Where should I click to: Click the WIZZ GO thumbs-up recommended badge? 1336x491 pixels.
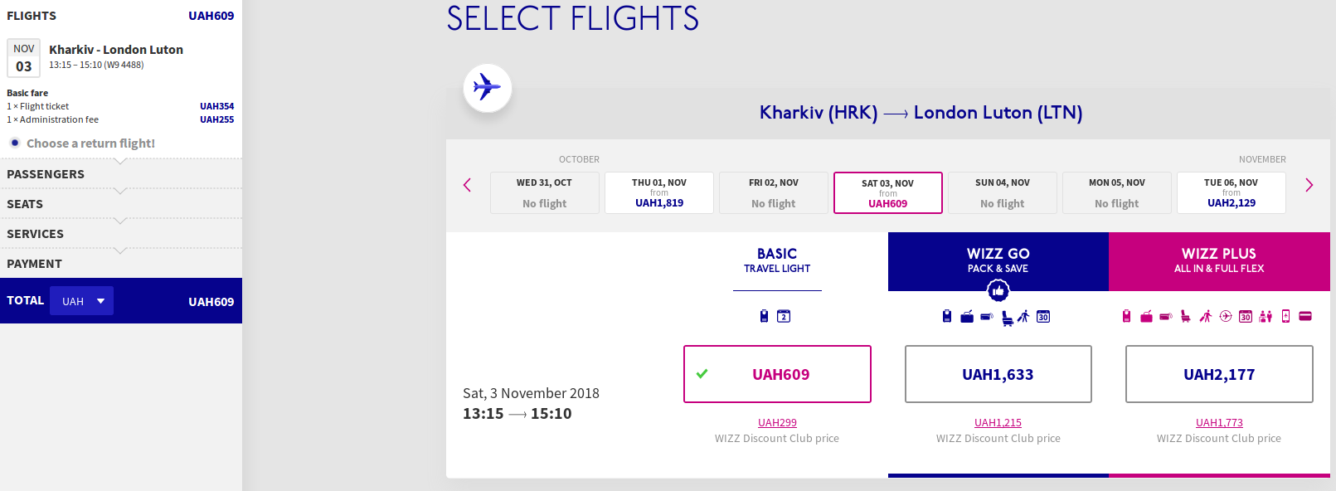point(998,291)
